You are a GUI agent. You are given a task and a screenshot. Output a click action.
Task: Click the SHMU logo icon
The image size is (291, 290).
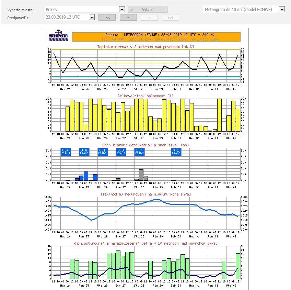[58, 37]
